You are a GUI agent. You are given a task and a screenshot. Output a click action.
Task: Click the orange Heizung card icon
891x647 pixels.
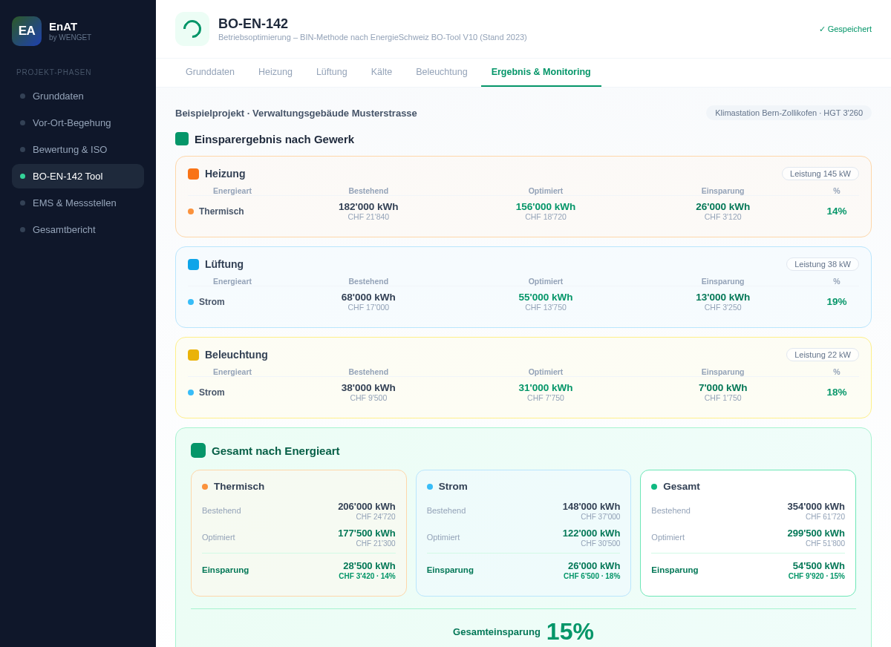[194, 174]
